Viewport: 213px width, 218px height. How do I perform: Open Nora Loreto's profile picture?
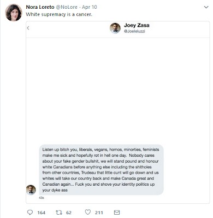(x=14, y=13)
